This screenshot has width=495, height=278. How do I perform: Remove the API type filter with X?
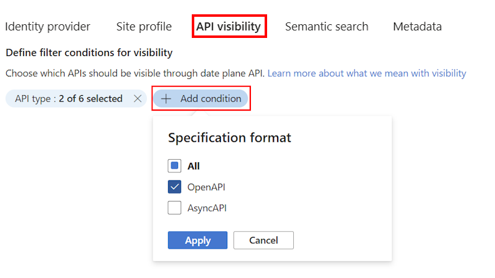pos(138,99)
